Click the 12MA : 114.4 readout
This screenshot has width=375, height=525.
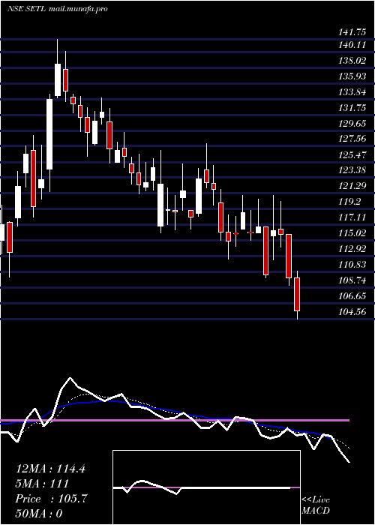pos(50,469)
